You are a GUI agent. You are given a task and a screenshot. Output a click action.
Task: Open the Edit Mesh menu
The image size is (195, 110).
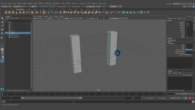coord(41,3)
